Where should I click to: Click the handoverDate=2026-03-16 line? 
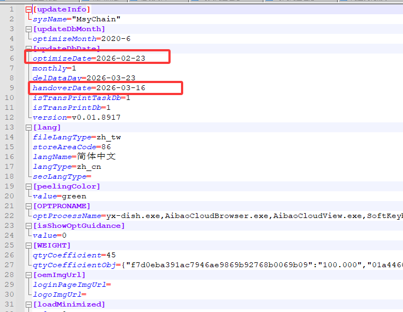point(89,88)
